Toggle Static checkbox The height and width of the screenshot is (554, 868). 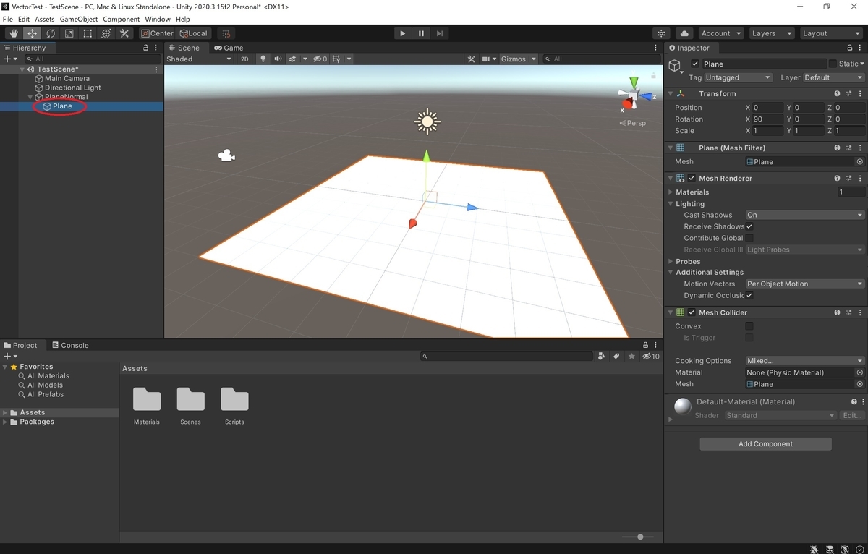(x=833, y=64)
